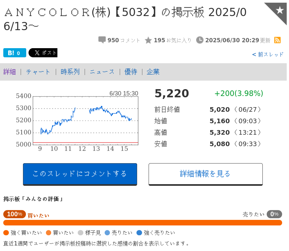Image resolution: width=289 pixels, height=251 pixels.
Task: Select the 優待 tab
Action: 131,72
